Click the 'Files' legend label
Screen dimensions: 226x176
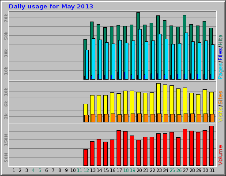pyautogui.click(x=220, y=54)
